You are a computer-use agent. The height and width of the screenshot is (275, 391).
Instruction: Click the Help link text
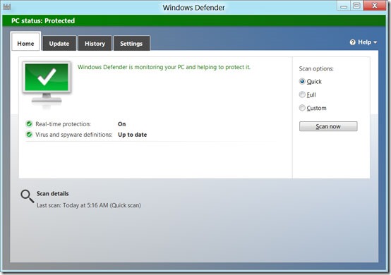pos(365,42)
